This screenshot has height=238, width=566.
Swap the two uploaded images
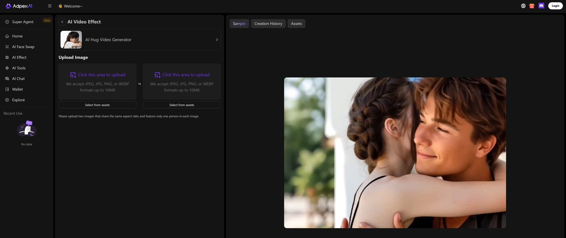[140, 84]
